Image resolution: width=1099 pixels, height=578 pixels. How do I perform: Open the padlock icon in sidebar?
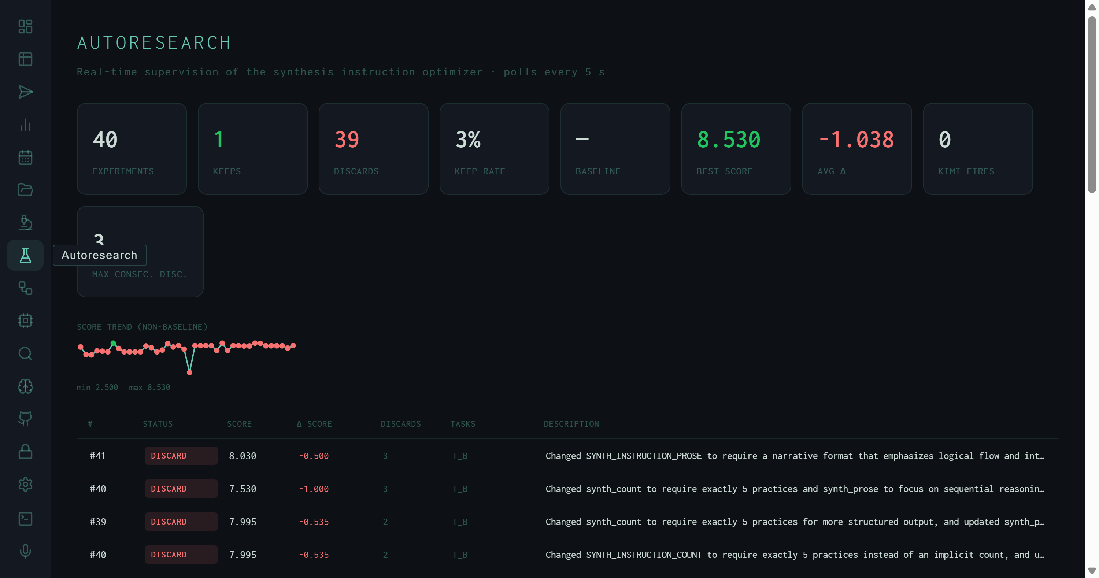point(25,451)
